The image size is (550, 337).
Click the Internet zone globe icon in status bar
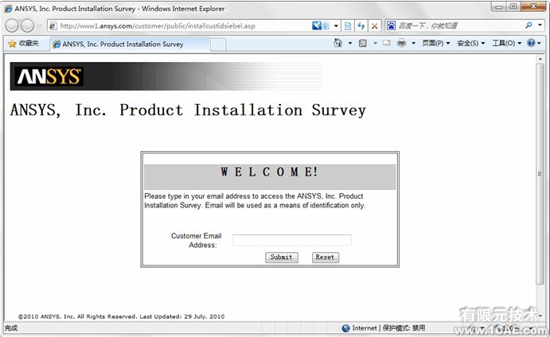coord(346,328)
